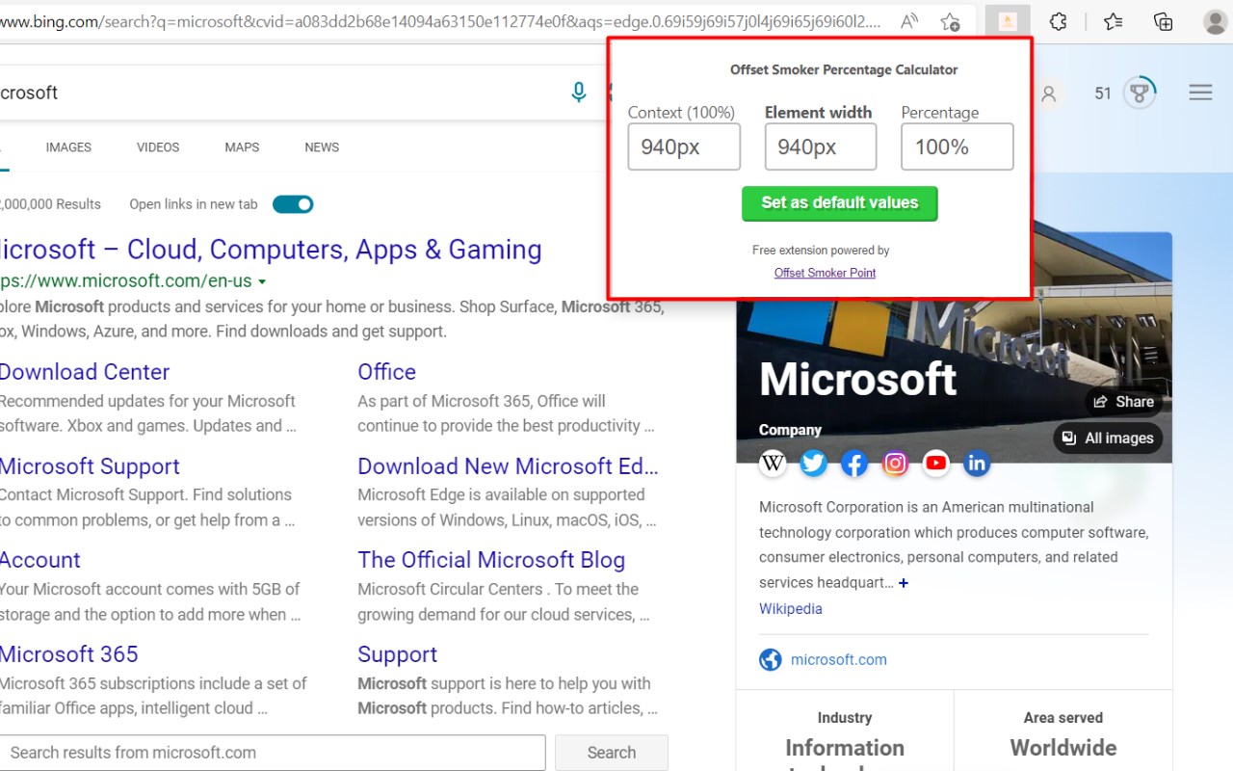The image size is (1233, 771).
Task: Click the Context (100%) input field
Action: tap(684, 146)
